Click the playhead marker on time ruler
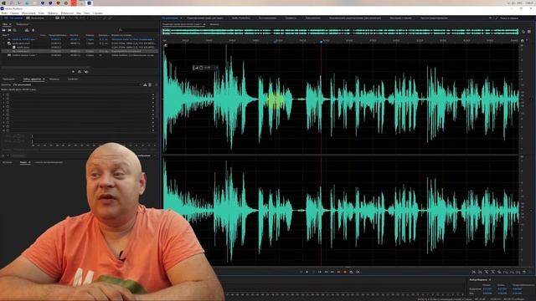This screenshot has height=301, width=536. click(321, 41)
